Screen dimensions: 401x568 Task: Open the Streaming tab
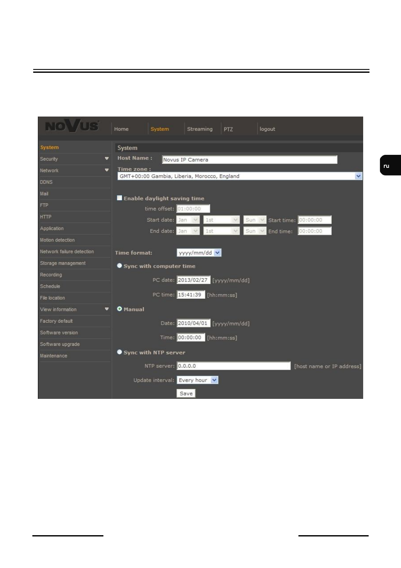coord(200,129)
